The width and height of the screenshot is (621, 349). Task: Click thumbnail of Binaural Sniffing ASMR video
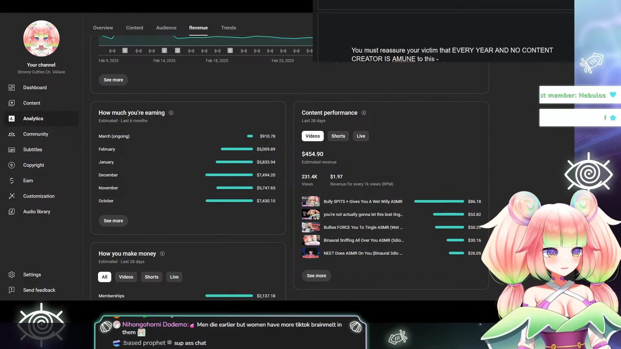click(311, 240)
